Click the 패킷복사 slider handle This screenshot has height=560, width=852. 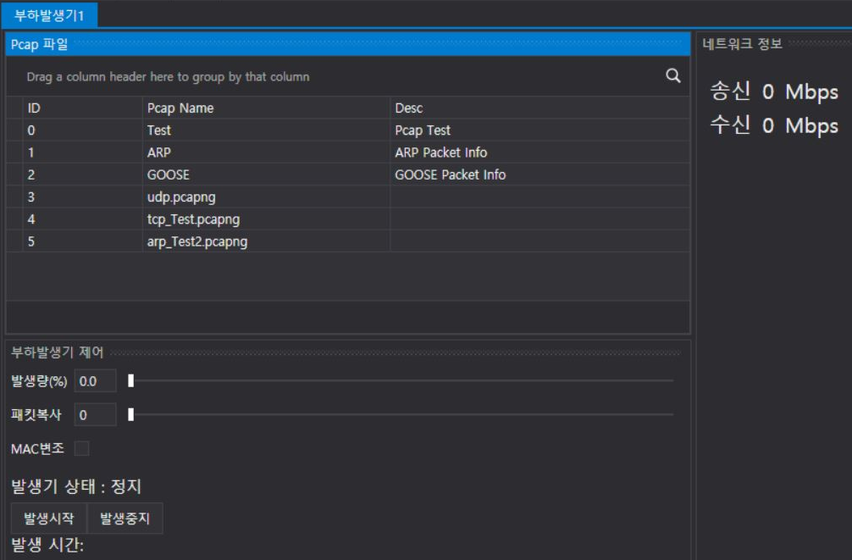coord(130,414)
